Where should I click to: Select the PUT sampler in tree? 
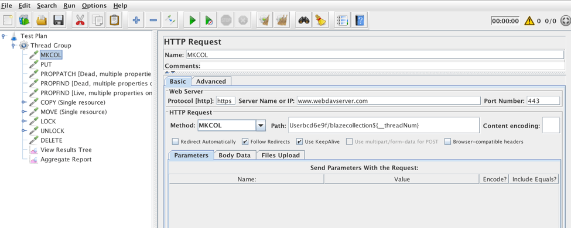[46, 64]
